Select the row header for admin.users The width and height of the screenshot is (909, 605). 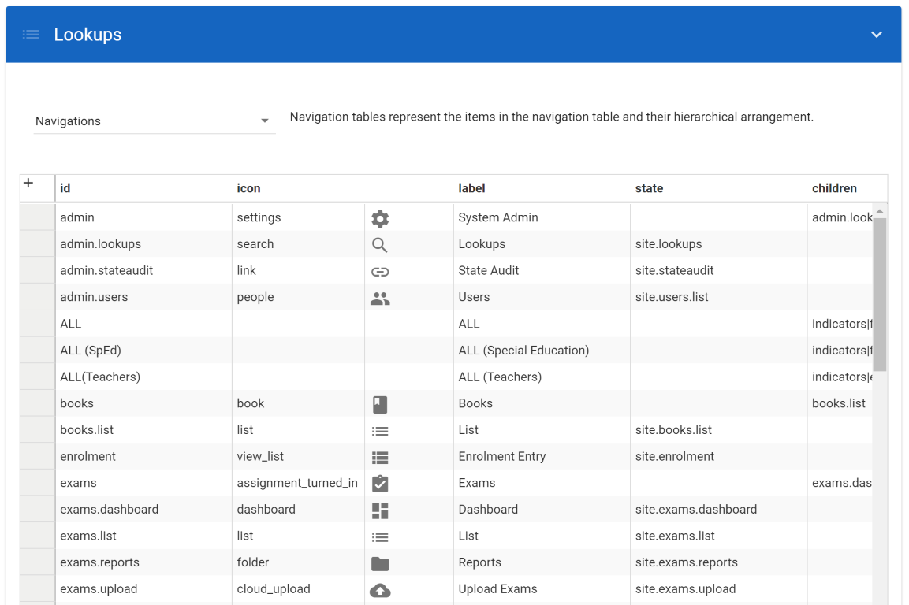37,297
